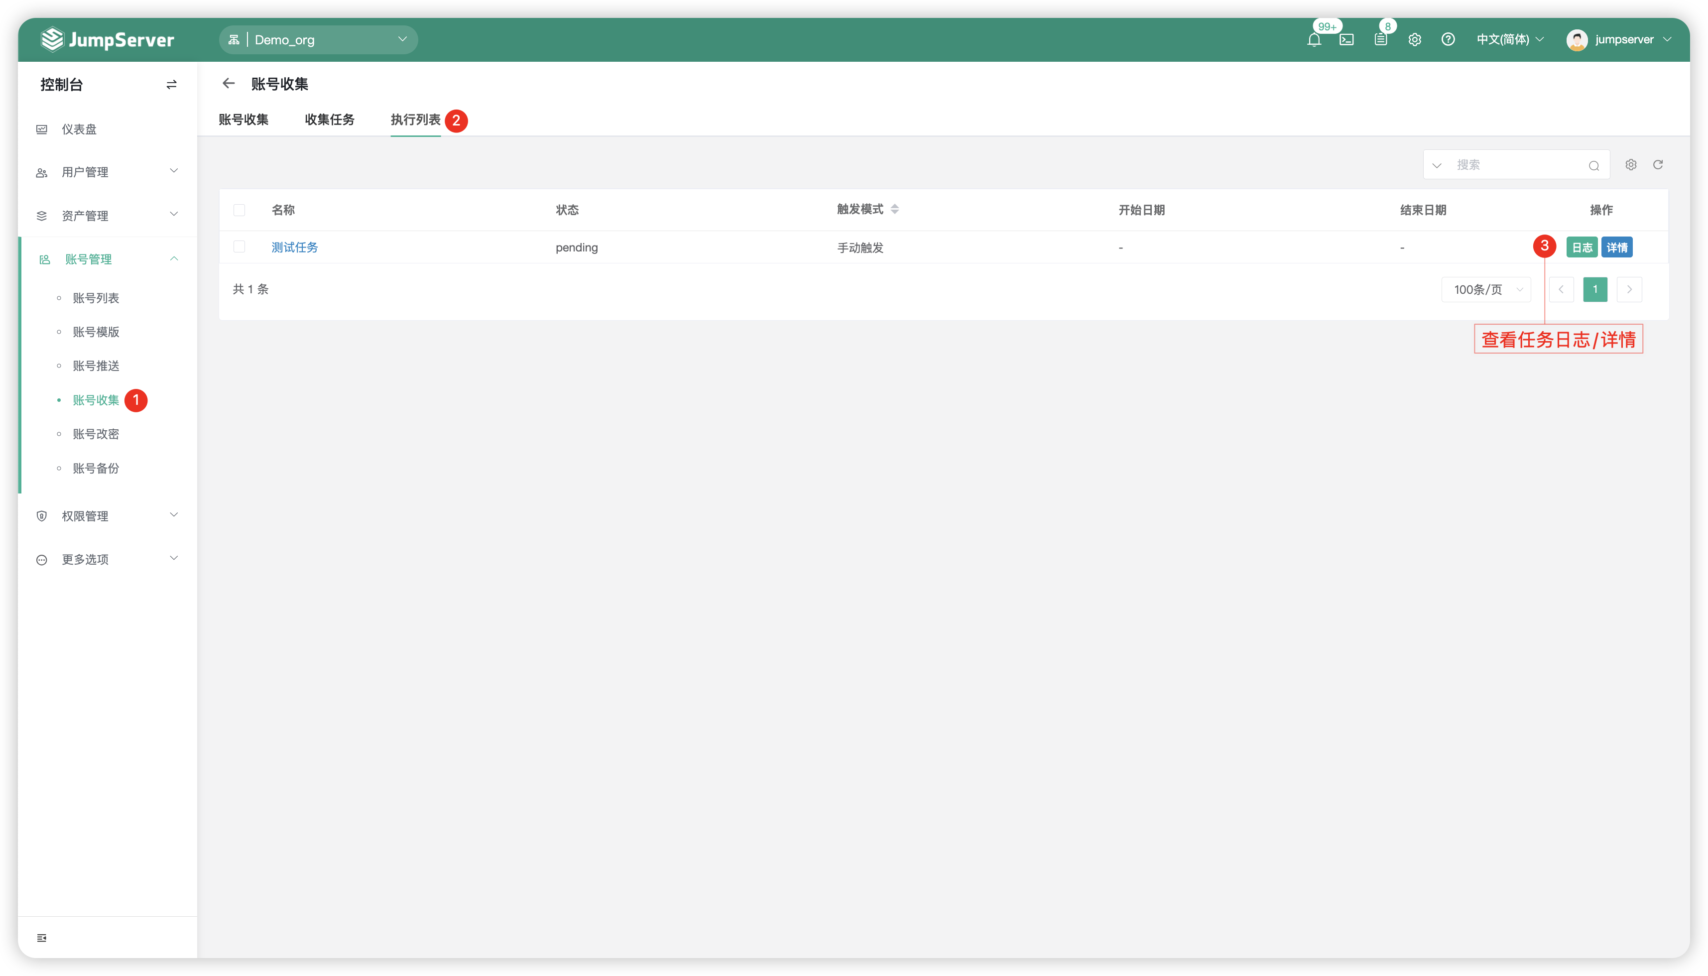Click the search magnifier icon

pyautogui.click(x=1594, y=165)
